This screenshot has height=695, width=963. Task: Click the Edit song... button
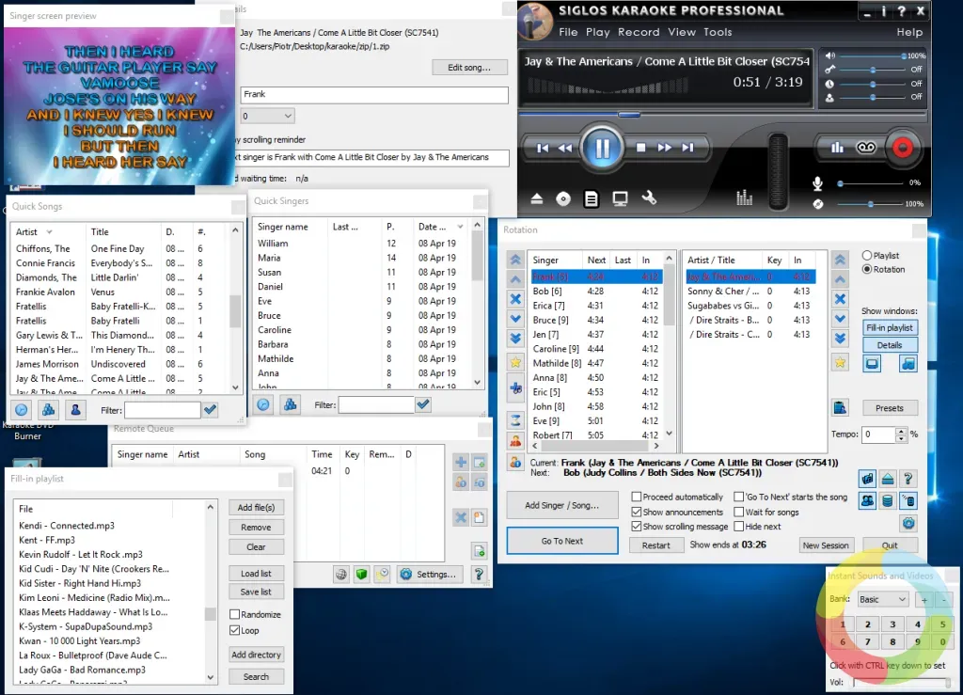[x=469, y=67]
